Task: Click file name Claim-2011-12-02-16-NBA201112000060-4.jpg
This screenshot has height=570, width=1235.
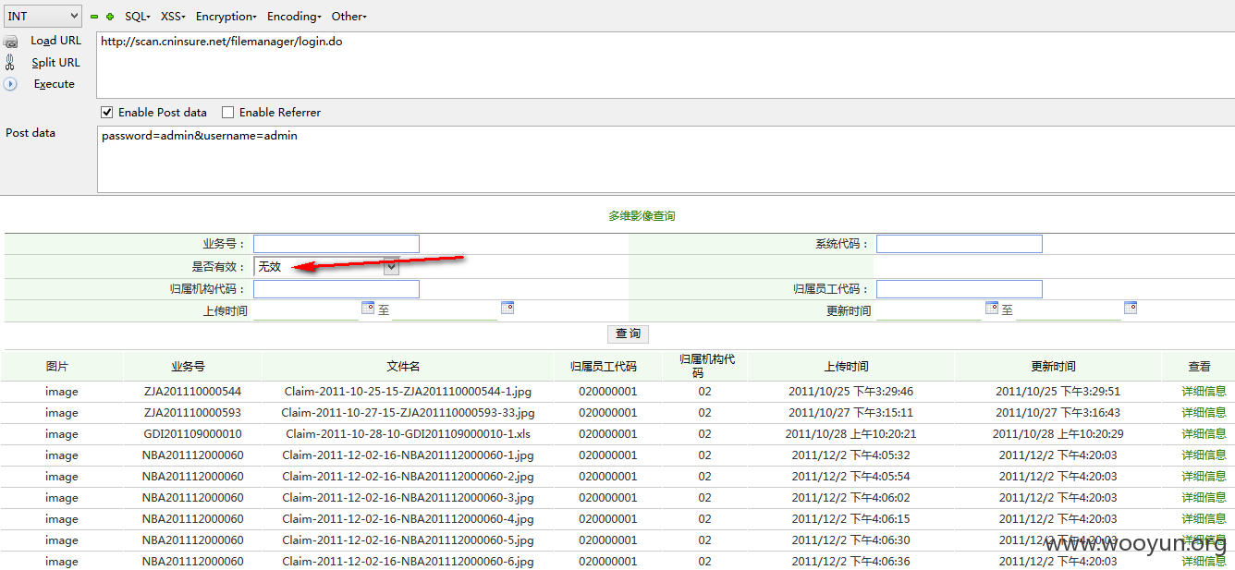Action: (x=408, y=519)
